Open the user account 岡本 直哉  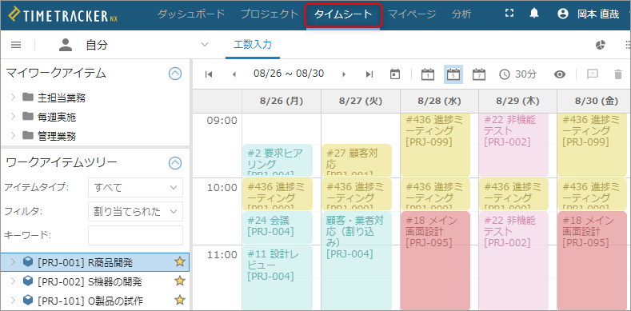(x=588, y=14)
